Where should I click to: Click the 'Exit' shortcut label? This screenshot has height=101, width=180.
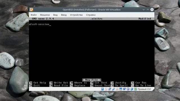pos(37,85)
